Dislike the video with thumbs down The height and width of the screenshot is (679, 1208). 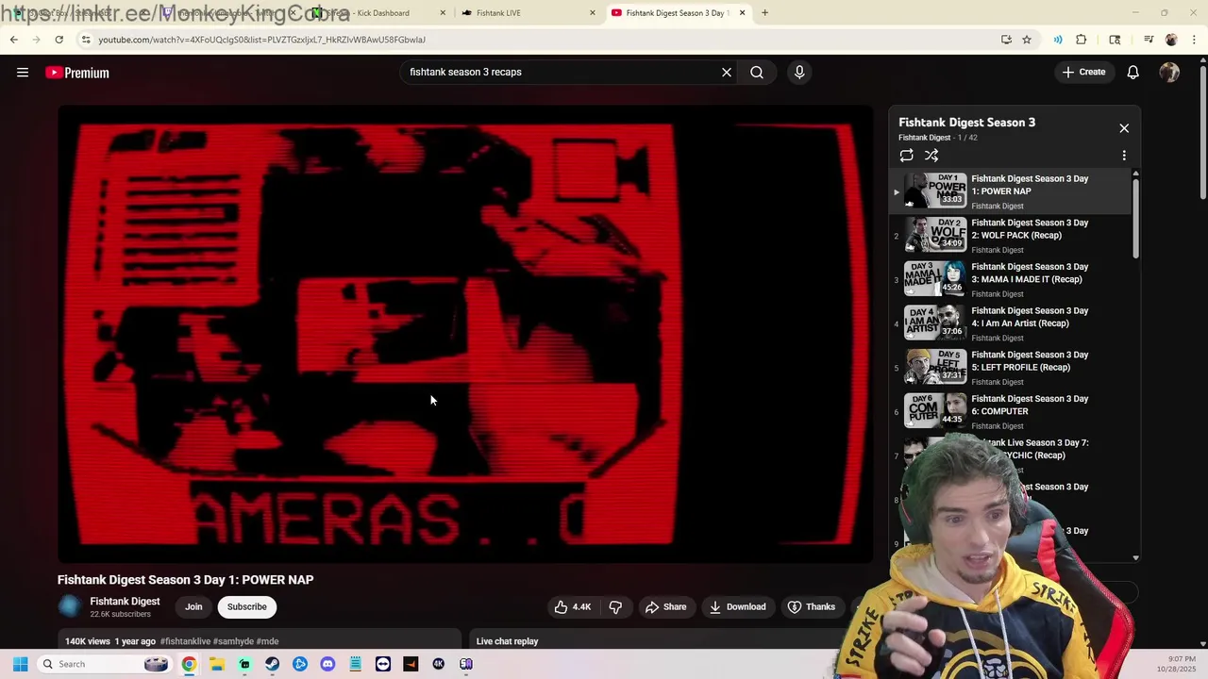pos(615,606)
